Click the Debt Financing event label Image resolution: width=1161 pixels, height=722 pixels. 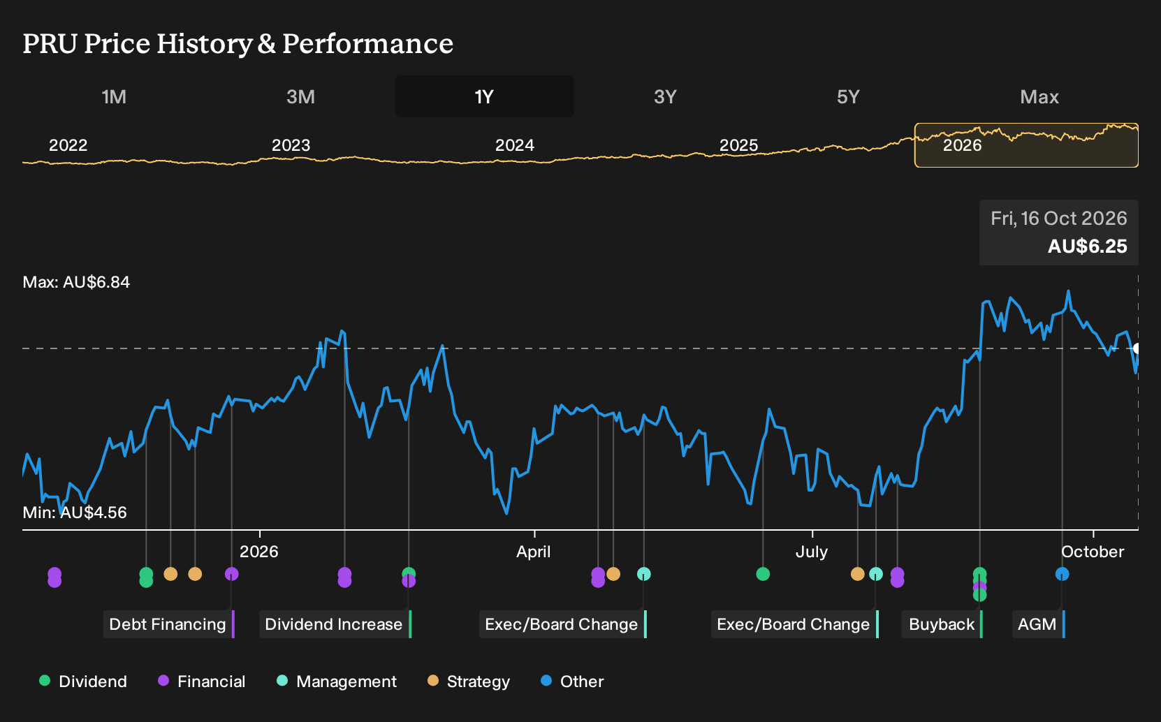[x=169, y=624]
